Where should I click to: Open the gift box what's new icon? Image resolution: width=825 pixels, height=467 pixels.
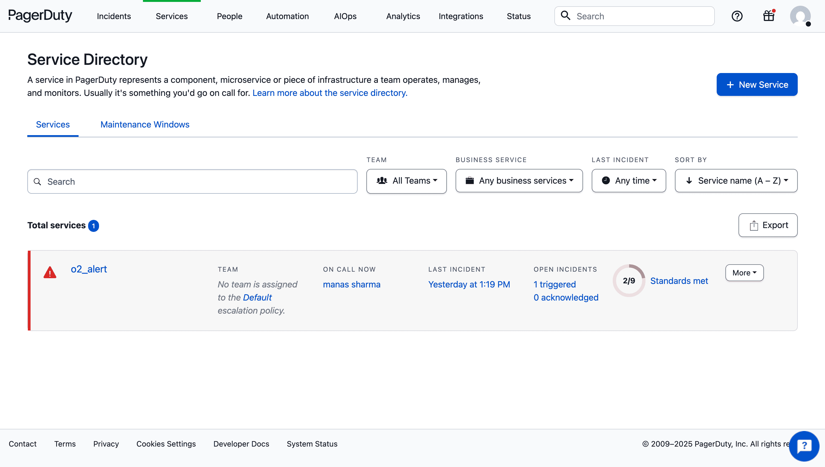769,16
